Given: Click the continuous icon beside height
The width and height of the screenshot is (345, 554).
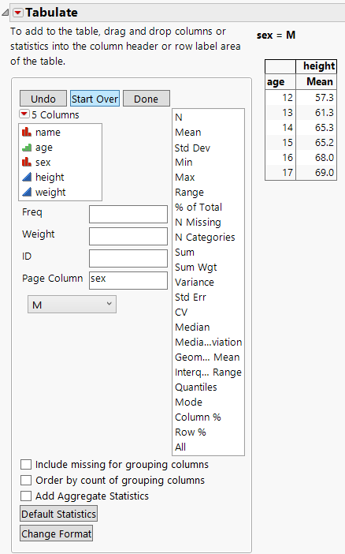Looking at the screenshot, I should pos(27,177).
